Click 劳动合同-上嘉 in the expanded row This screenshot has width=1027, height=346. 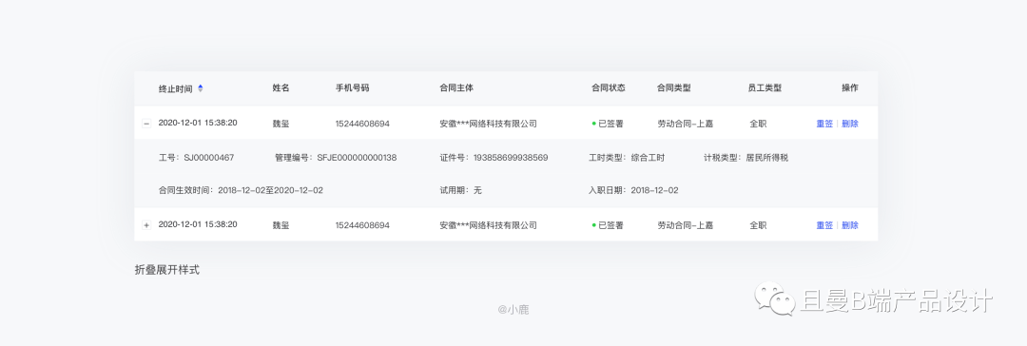pyautogui.click(x=686, y=124)
